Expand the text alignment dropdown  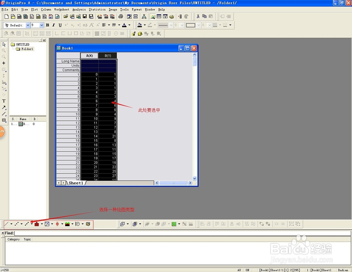[x=109, y=25]
